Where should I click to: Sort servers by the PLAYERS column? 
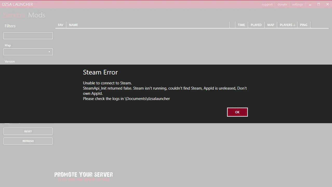[x=287, y=25]
